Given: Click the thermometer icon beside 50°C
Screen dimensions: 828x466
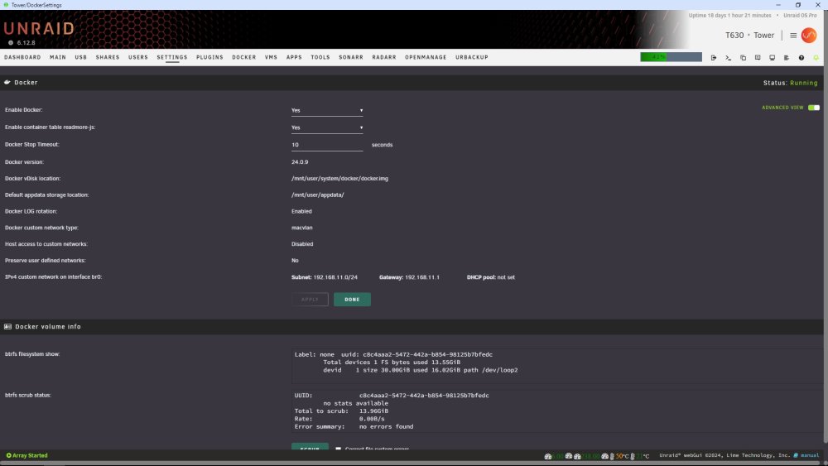Looking at the screenshot, I should tap(612, 456).
